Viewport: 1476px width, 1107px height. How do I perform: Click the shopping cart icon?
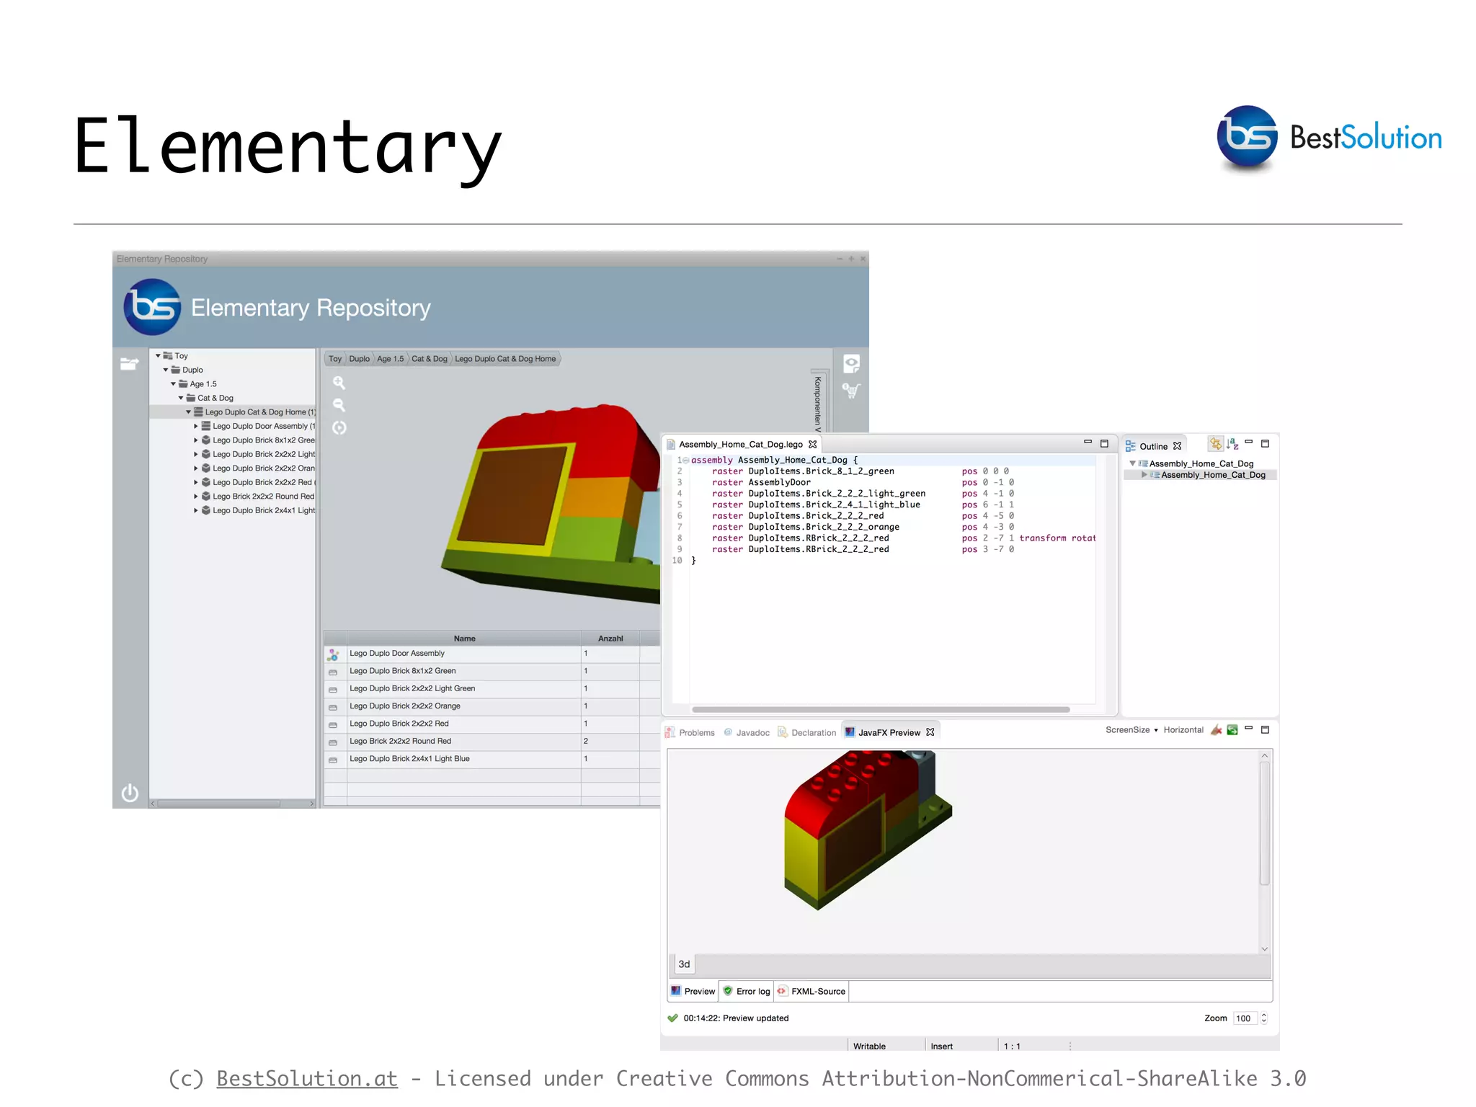[x=850, y=391]
